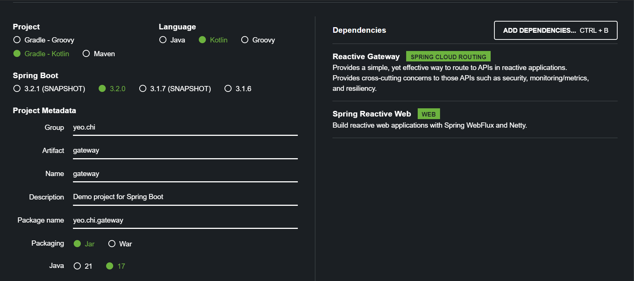This screenshot has width=634, height=281.
Task: Choose Java version 17
Action: coord(115,266)
